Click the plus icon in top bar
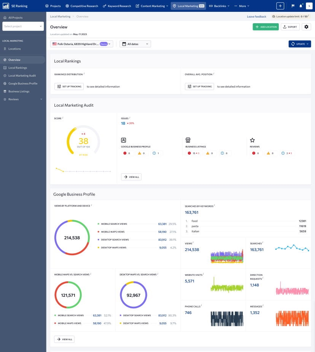Viewport: 315px width, 352px height. 280,6
